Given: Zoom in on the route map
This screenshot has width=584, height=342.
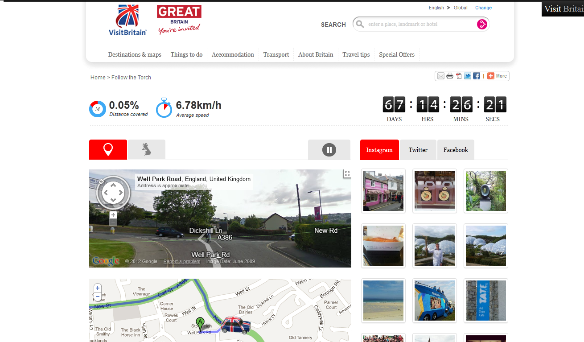Looking at the screenshot, I should click(x=98, y=288).
